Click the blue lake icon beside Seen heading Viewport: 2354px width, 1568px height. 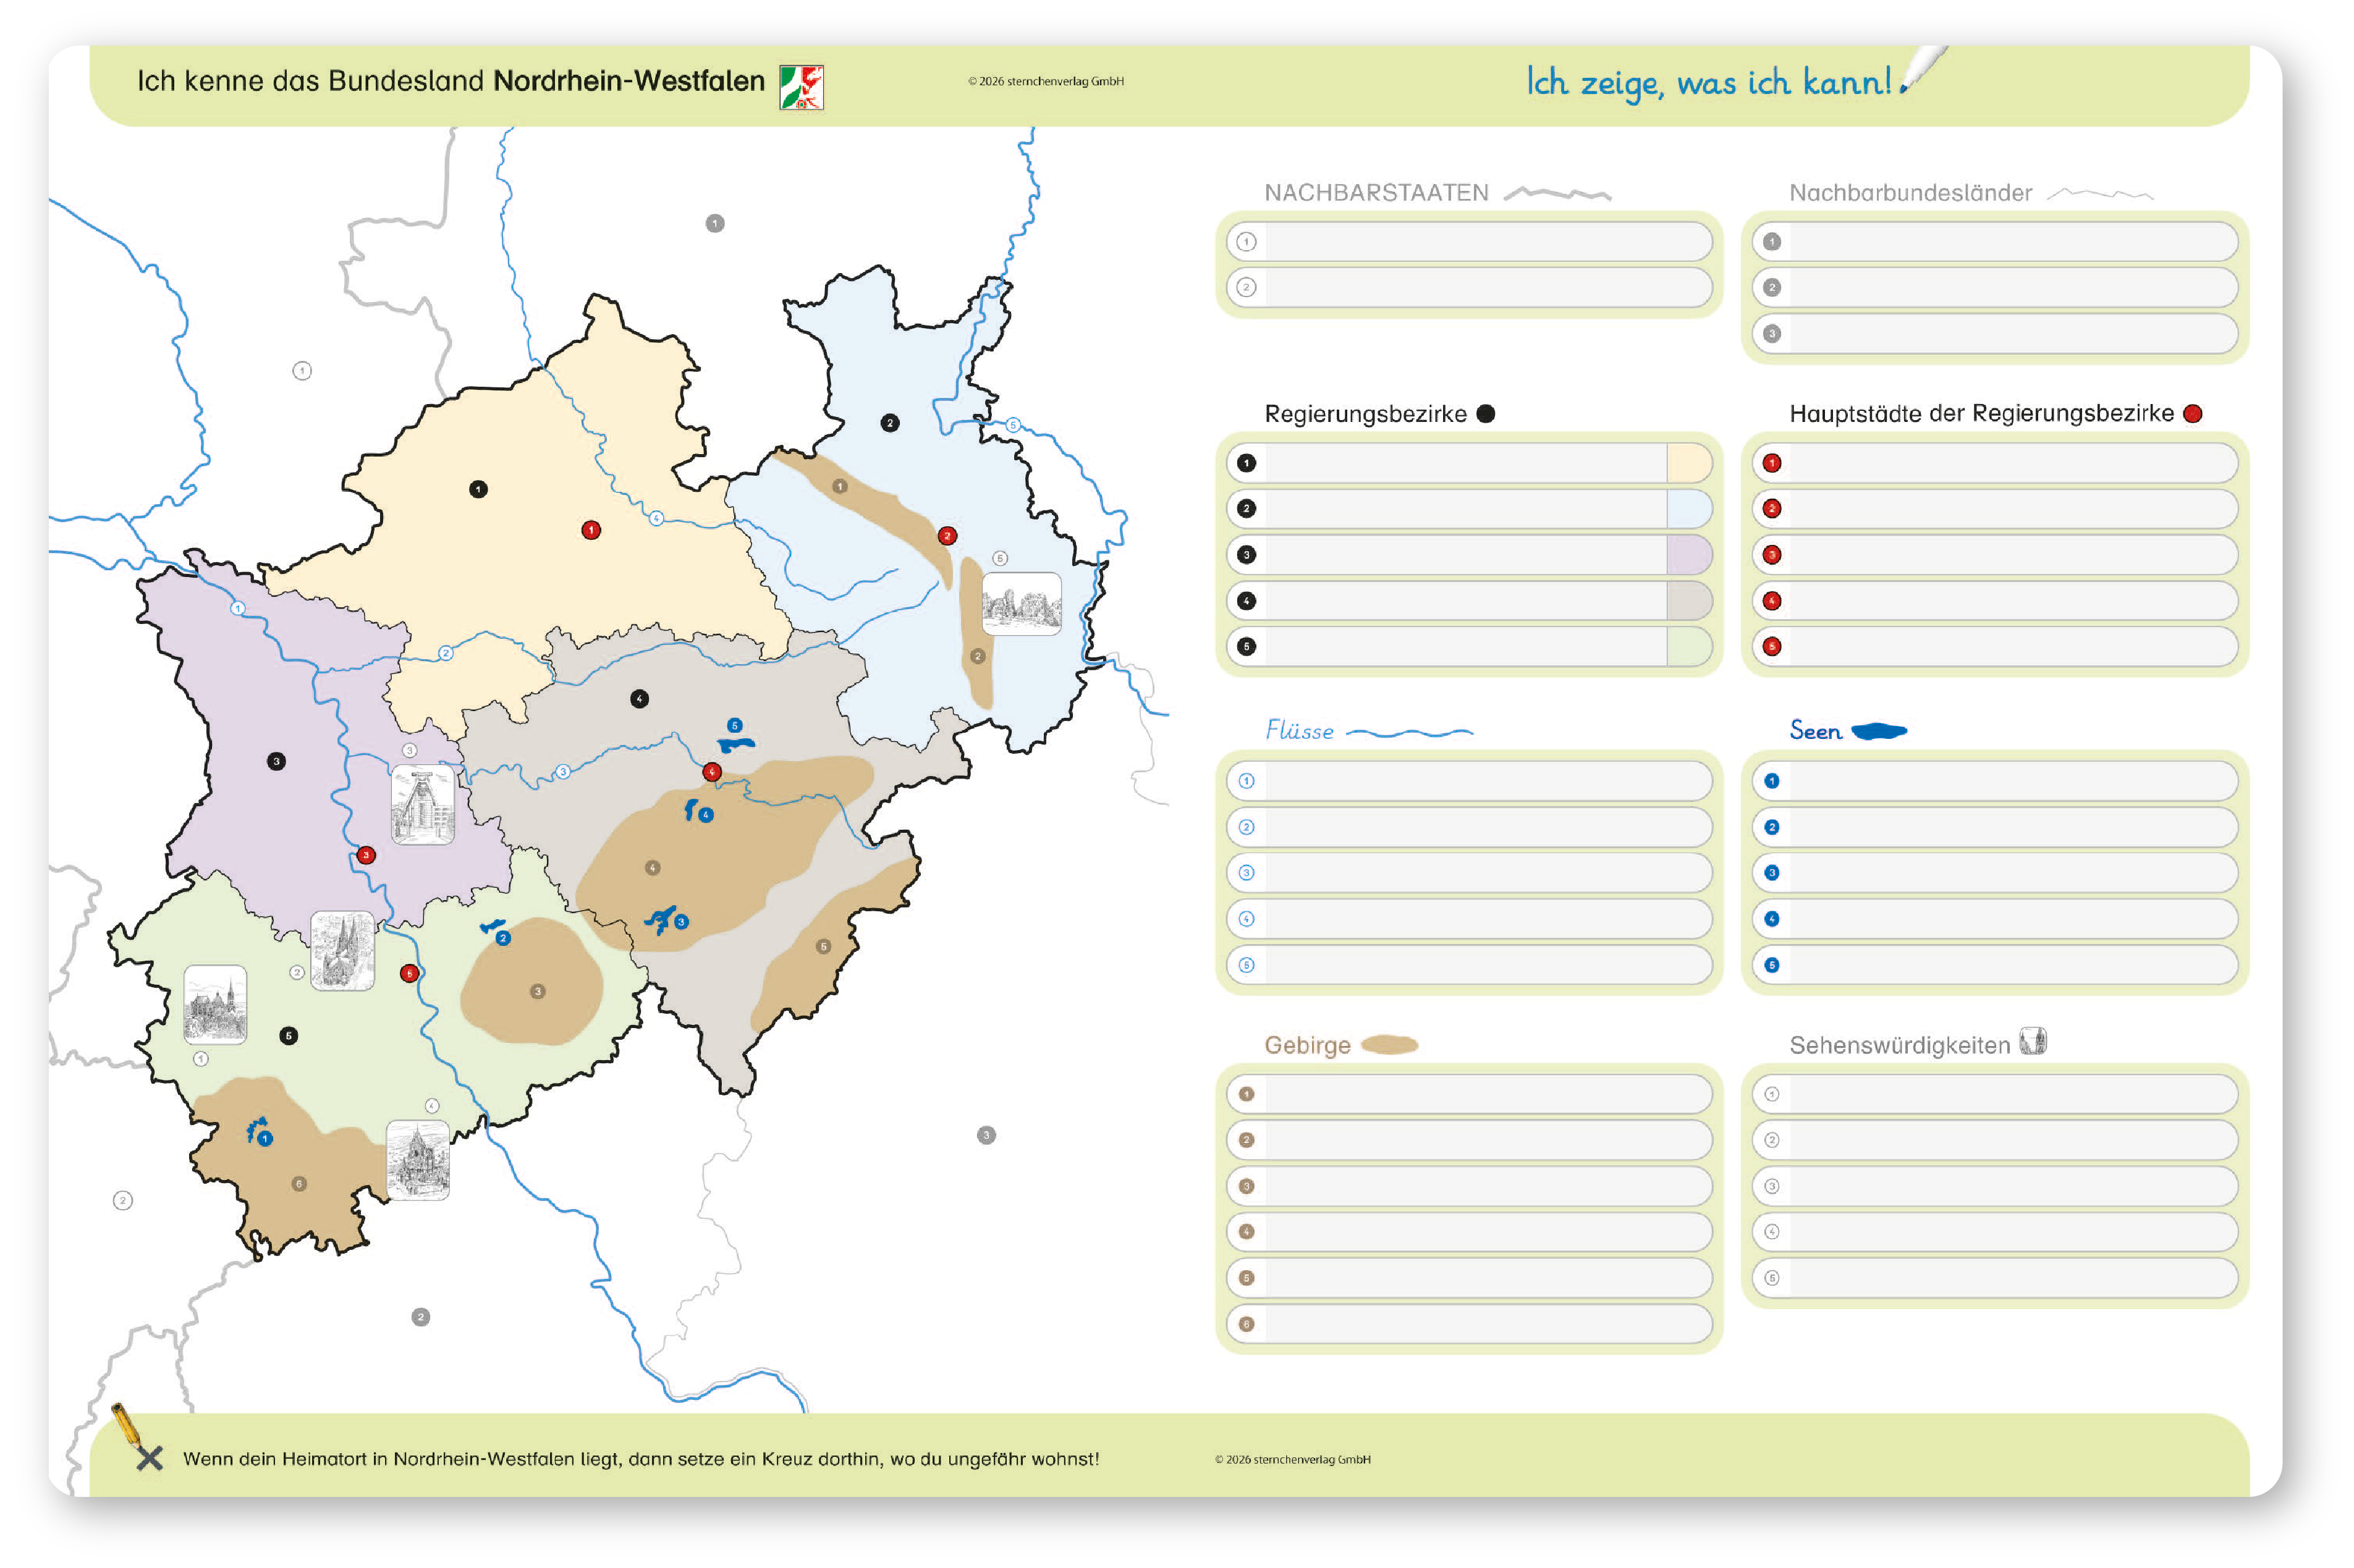click(x=1878, y=731)
